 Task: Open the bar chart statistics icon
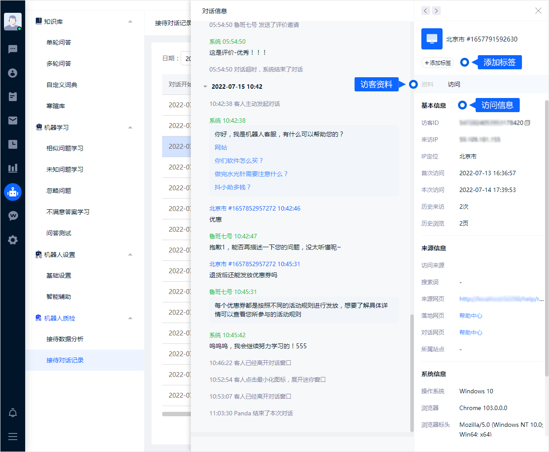click(x=13, y=168)
